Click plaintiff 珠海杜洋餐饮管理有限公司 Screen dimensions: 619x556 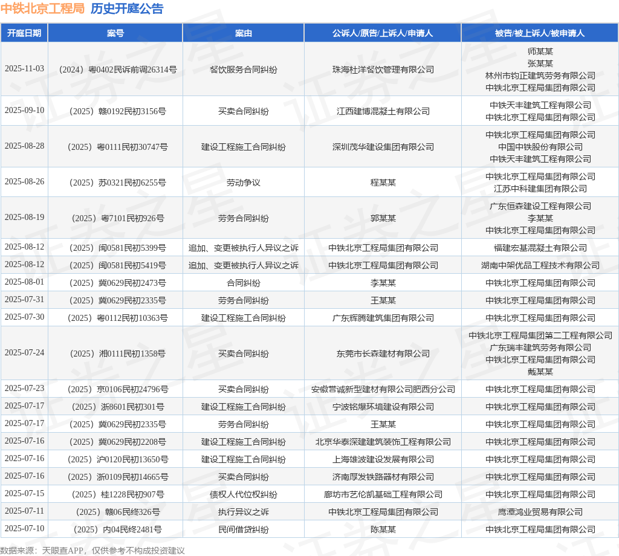(383, 69)
